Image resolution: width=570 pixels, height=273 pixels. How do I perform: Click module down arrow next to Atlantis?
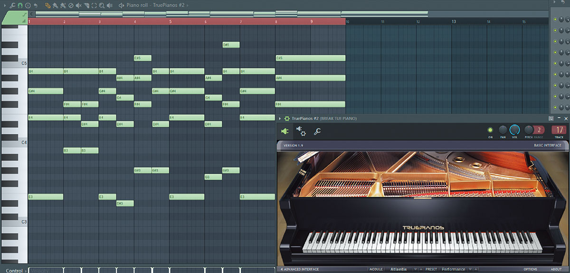[415, 269]
